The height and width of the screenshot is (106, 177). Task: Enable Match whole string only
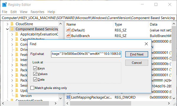(x=32, y=88)
